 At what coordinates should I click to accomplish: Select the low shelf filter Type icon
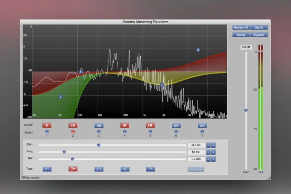click(x=47, y=168)
